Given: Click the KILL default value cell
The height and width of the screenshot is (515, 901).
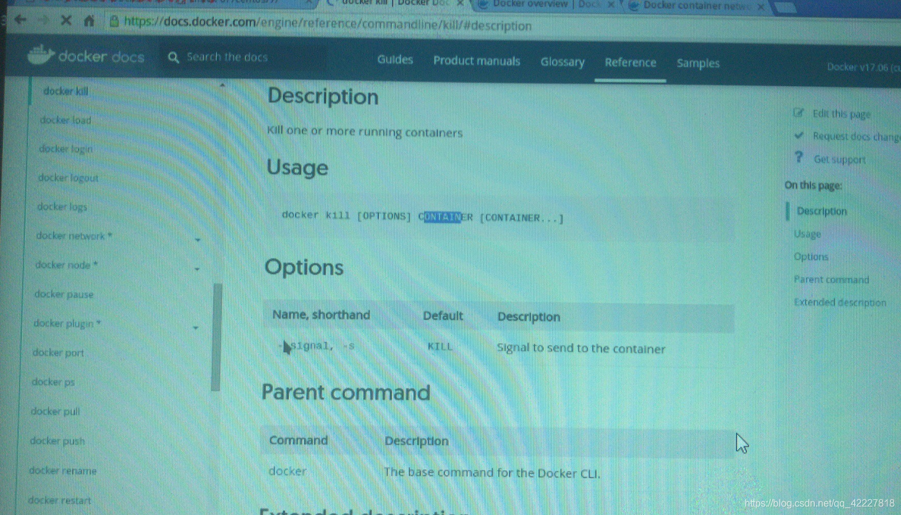Looking at the screenshot, I should point(440,347).
